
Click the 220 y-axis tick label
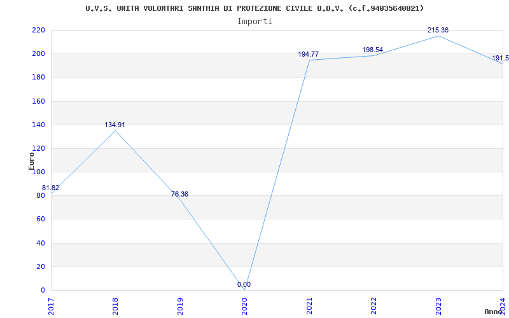tap(38, 30)
